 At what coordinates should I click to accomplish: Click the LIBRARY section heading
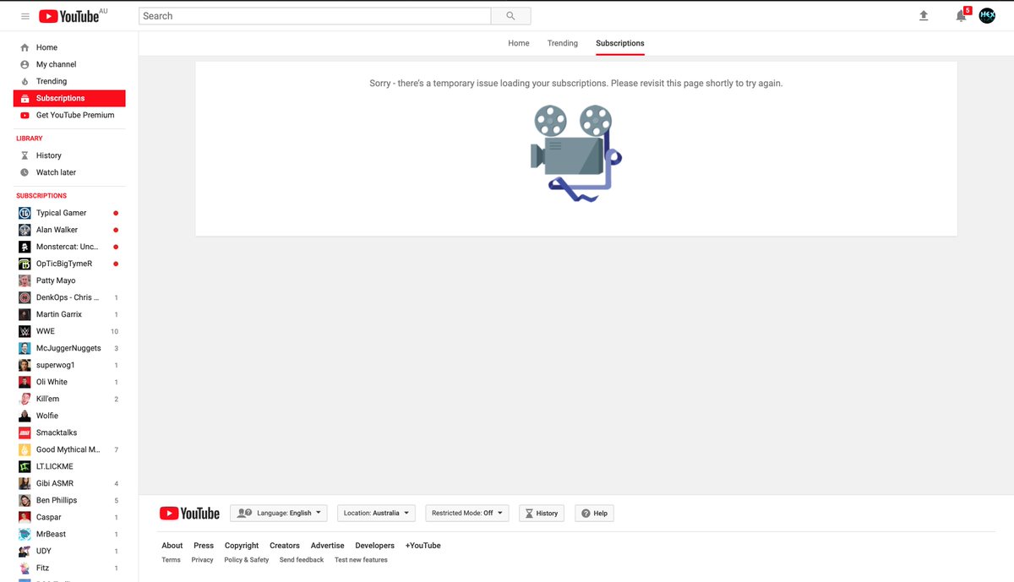coord(30,139)
